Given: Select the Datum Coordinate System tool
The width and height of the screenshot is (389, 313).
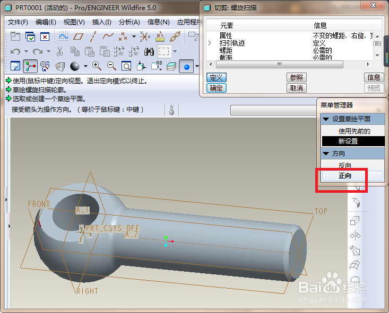Looking at the screenshot, I should [x=145, y=37].
